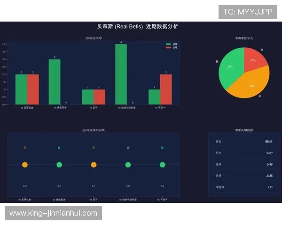Viewport: 282px width, 225px height.
Task: Click the green bar with value 3
Action: click(x=55, y=82)
